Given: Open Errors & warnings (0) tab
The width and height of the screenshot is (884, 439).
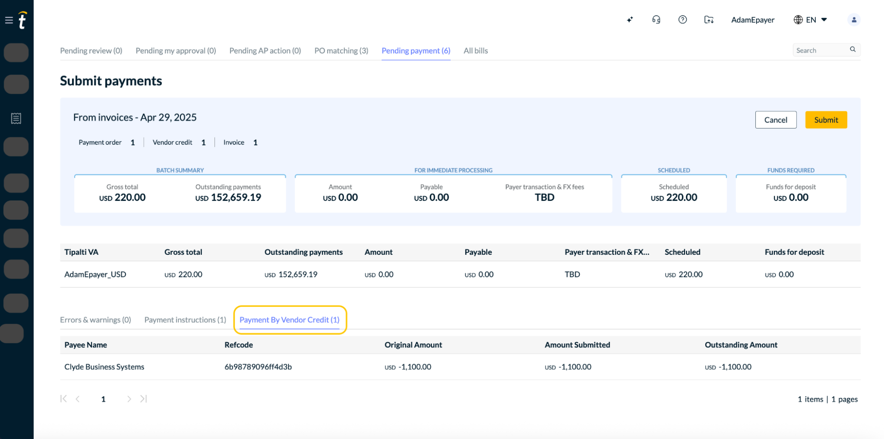Looking at the screenshot, I should point(96,320).
